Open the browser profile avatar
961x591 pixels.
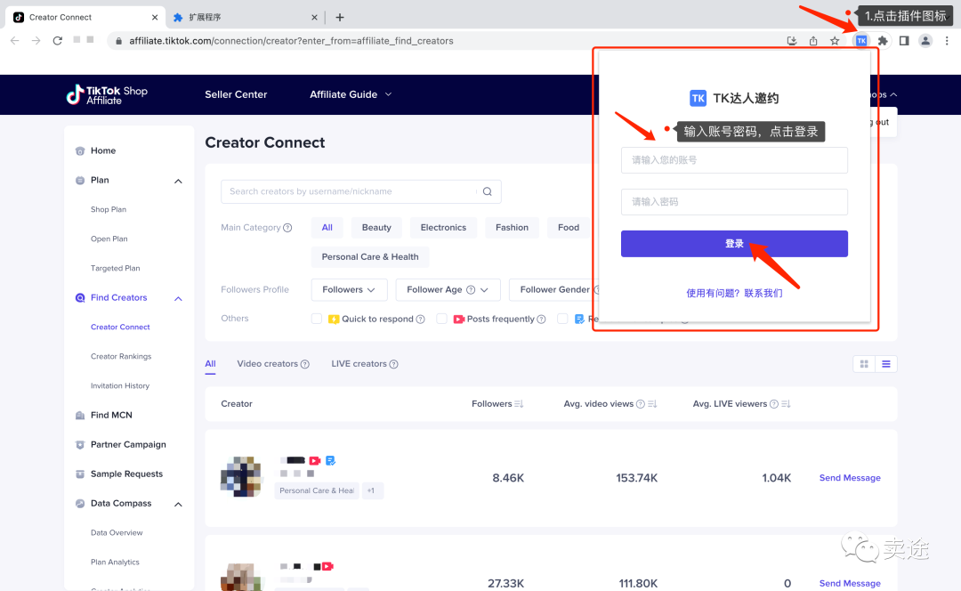(925, 40)
